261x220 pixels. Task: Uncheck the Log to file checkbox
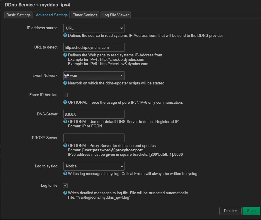(65, 186)
